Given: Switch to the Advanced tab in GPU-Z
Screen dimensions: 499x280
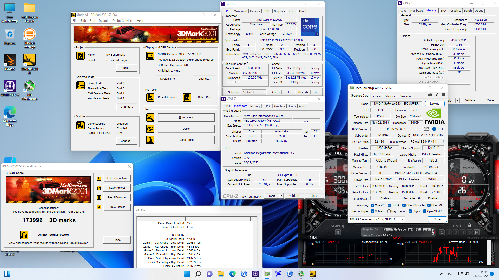Looking at the screenshot, I should (x=391, y=96).
